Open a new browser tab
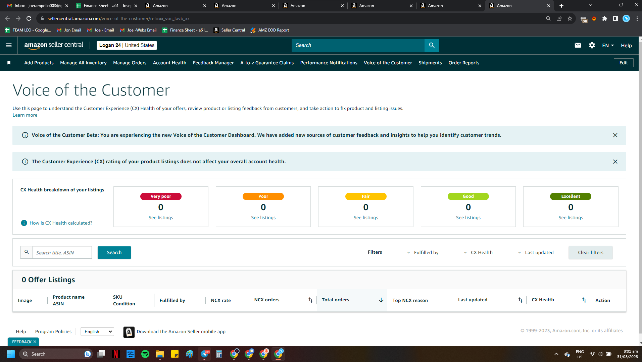The image size is (642, 362). pos(561,6)
